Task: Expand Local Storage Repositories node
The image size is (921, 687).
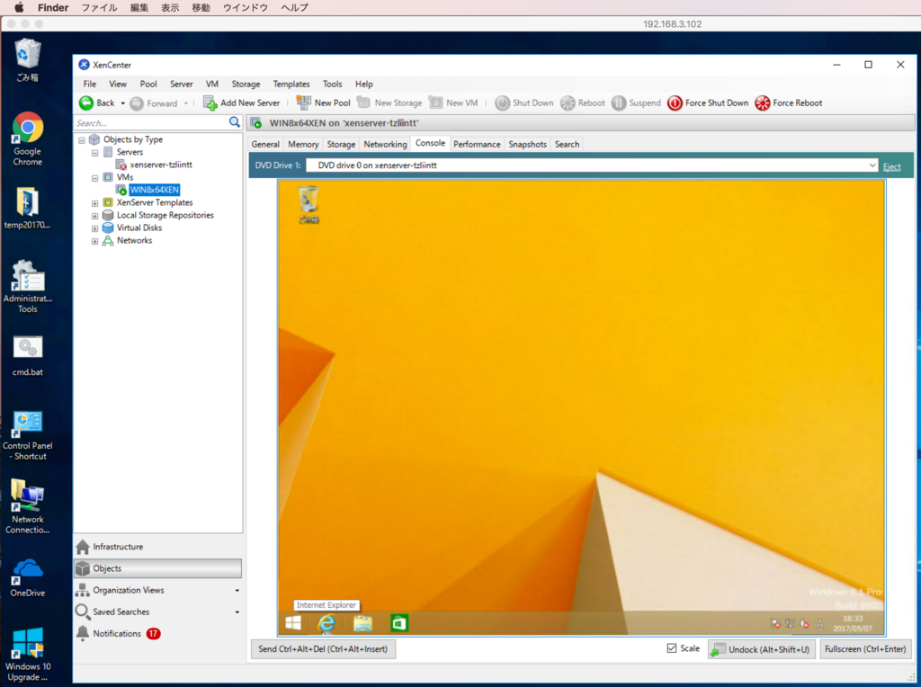Action: coord(94,216)
